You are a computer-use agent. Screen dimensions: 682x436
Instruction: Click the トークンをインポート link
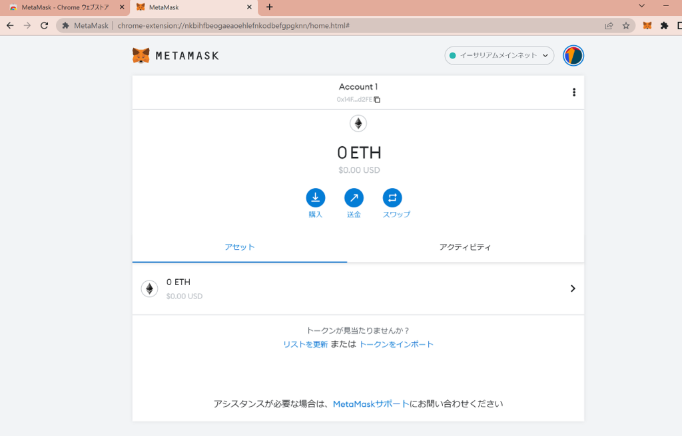point(396,344)
